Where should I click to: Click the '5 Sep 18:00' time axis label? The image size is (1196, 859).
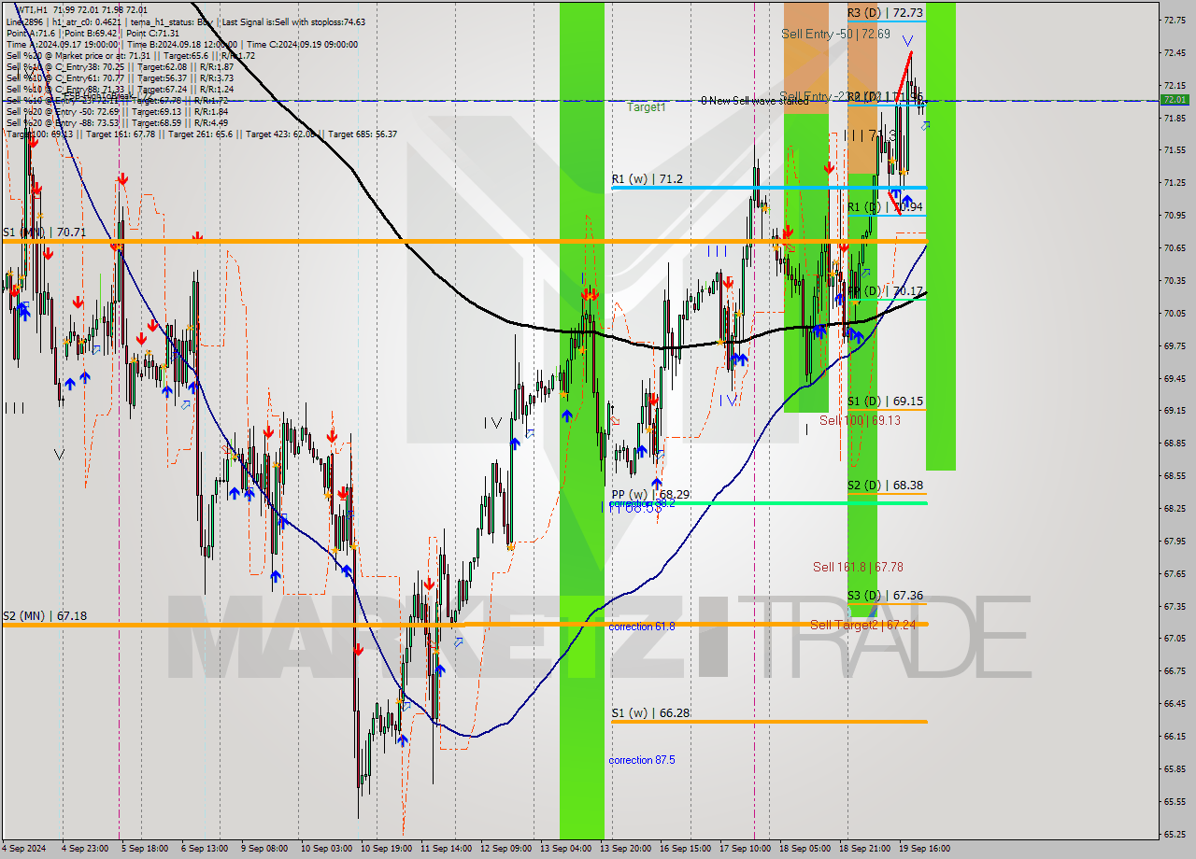pos(144,849)
